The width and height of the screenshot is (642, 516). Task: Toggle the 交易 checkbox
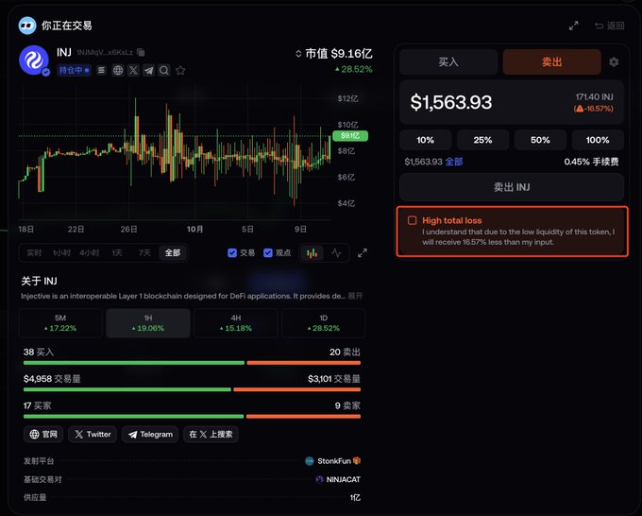point(232,253)
